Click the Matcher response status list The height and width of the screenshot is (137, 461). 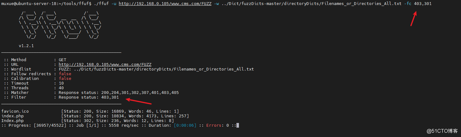point(119,92)
